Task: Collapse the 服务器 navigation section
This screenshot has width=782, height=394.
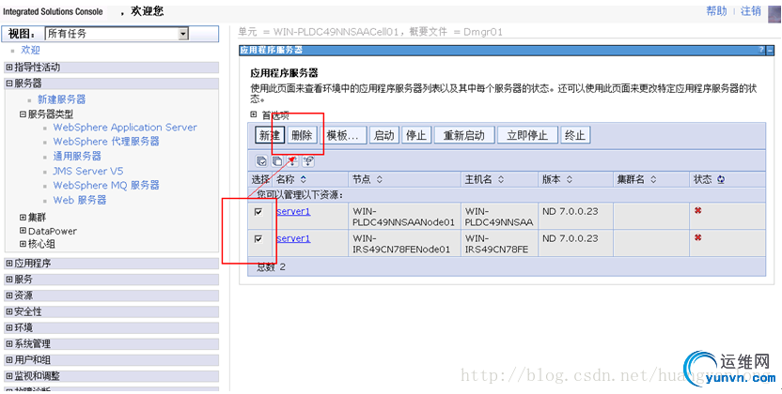Action: (x=9, y=83)
